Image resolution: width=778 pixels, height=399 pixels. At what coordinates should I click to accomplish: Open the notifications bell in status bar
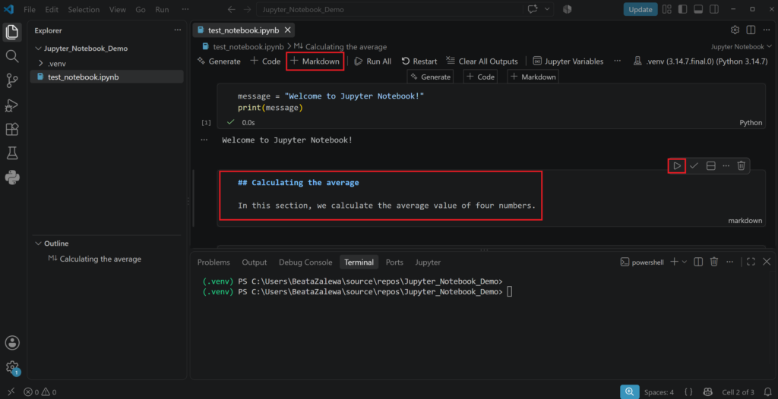point(768,392)
